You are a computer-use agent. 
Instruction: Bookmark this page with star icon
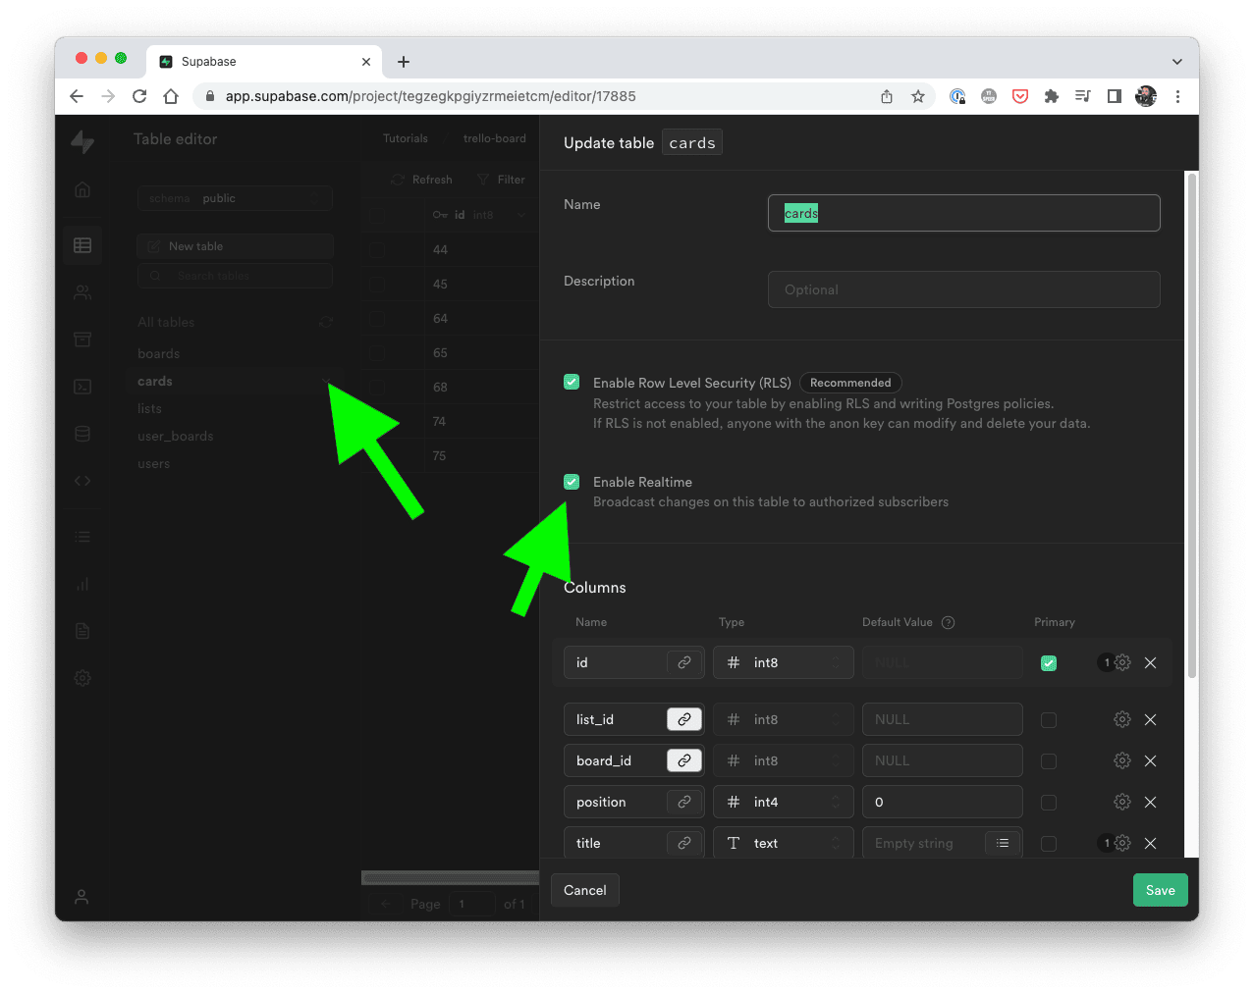(918, 96)
